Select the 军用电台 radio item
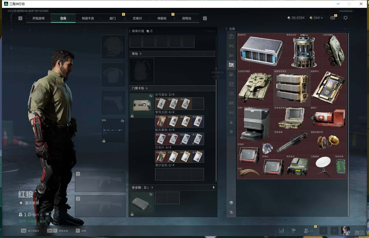This screenshot has height=238, width=369. pyautogui.click(x=298, y=167)
